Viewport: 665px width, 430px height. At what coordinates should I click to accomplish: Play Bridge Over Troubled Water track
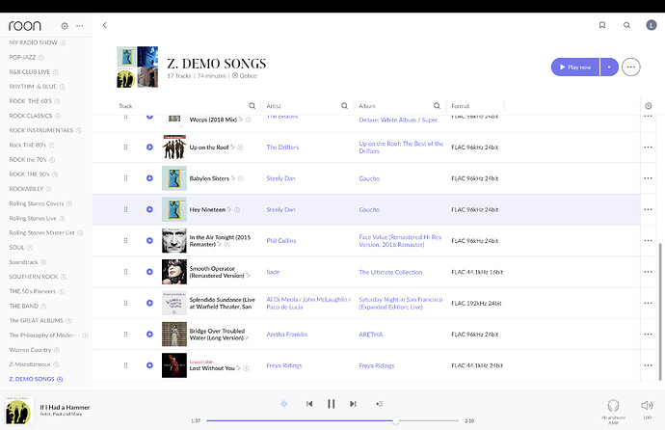[x=149, y=335]
